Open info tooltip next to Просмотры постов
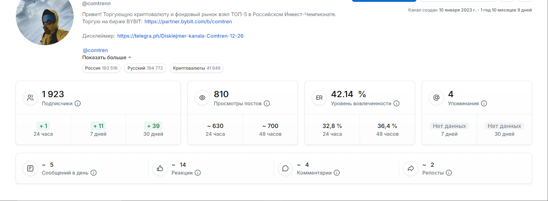The width and height of the screenshot is (548, 201). point(267,103)
